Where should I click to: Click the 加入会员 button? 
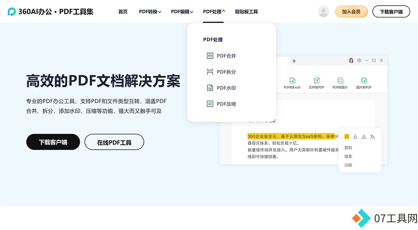click(351, 12)
